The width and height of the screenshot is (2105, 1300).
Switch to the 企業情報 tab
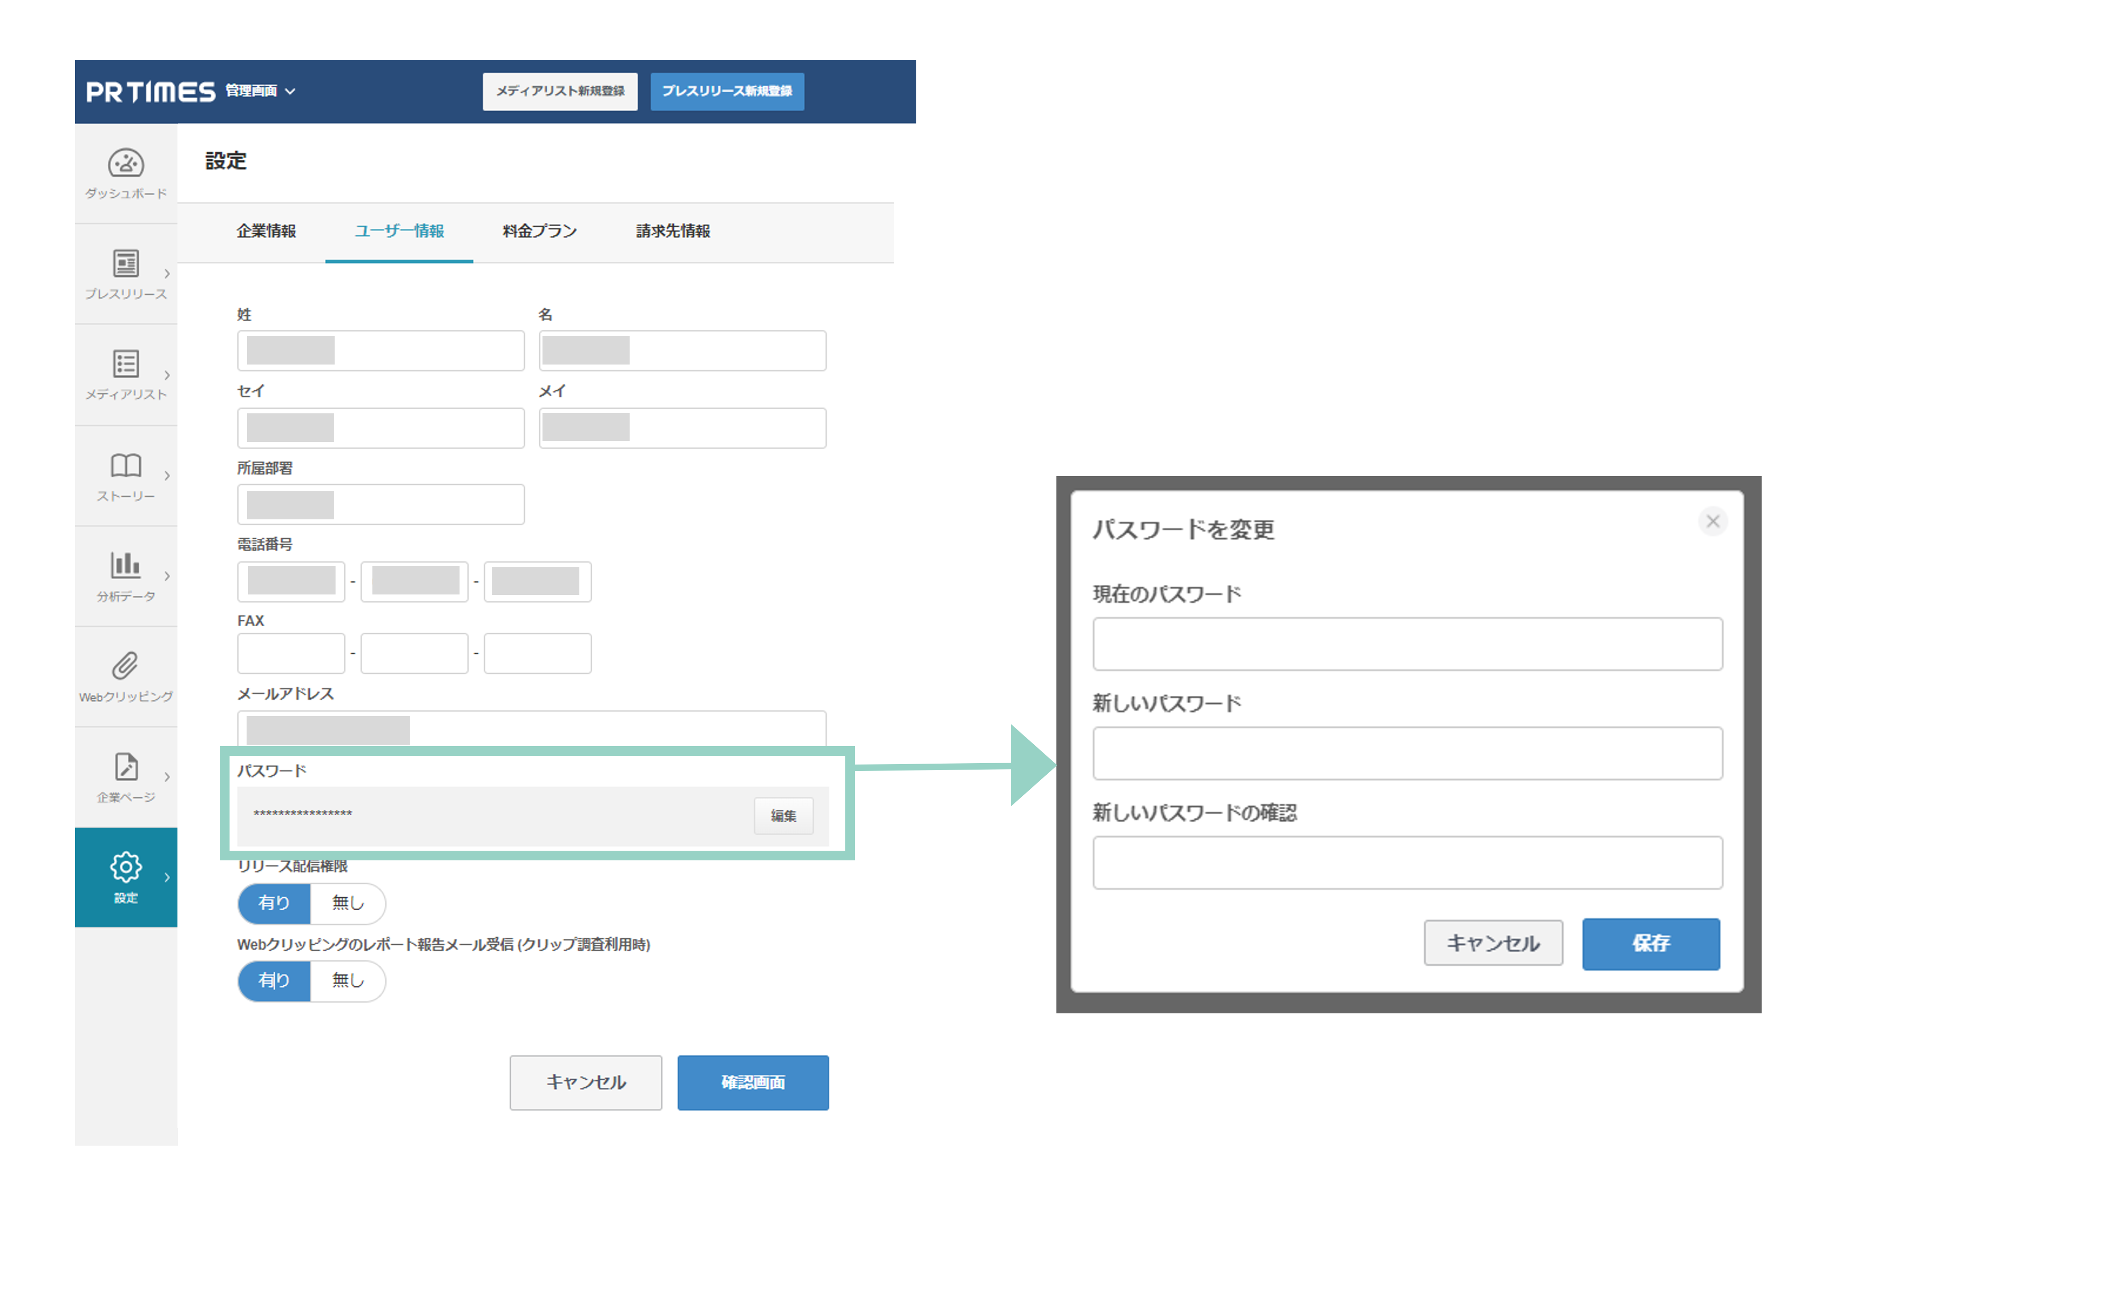click(265, 231)
